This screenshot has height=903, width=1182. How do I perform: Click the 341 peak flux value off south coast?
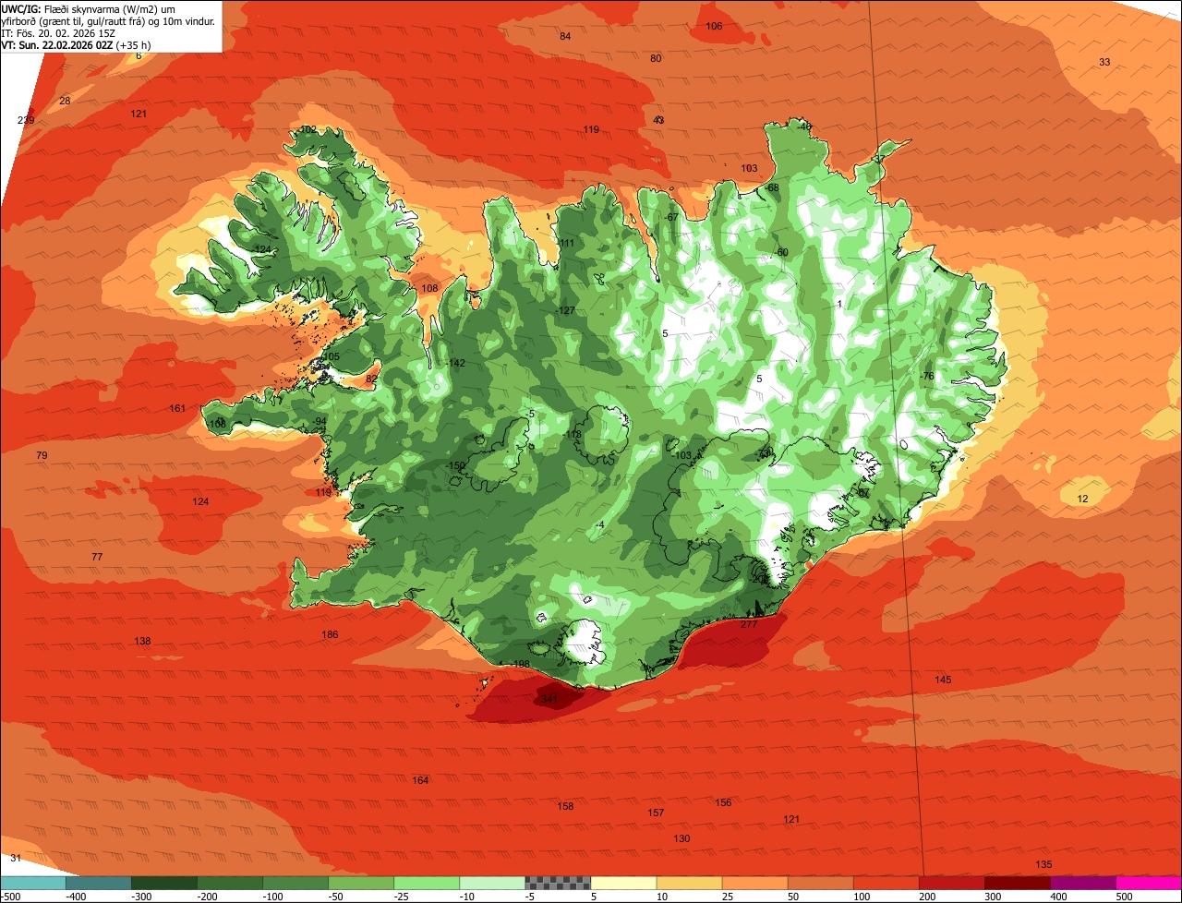pyautogui.click(x=549, y=700)
